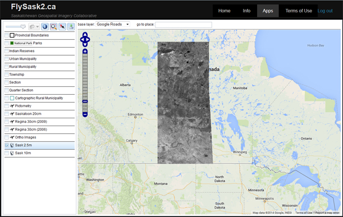Turn on the Sask 10m layer
Screen dimensions: 343x217
point(7,153)
